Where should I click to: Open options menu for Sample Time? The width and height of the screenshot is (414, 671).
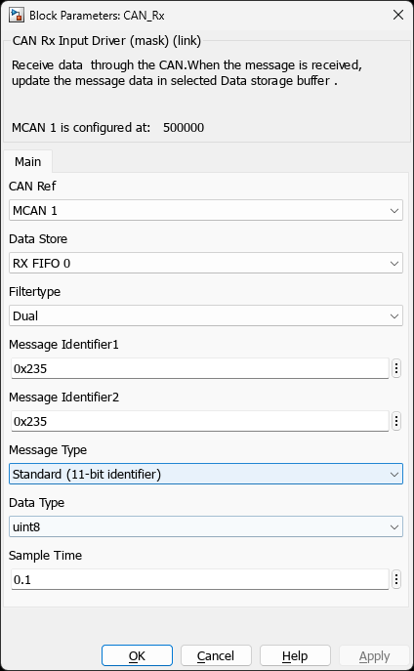click(396, 580)
